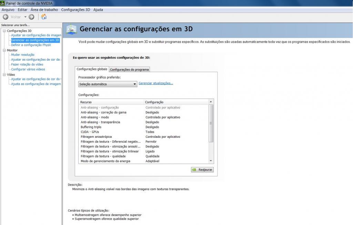Click scrollbar down arrow in settings list
Viewport: 353px width, 225px height.
point(211,161)
